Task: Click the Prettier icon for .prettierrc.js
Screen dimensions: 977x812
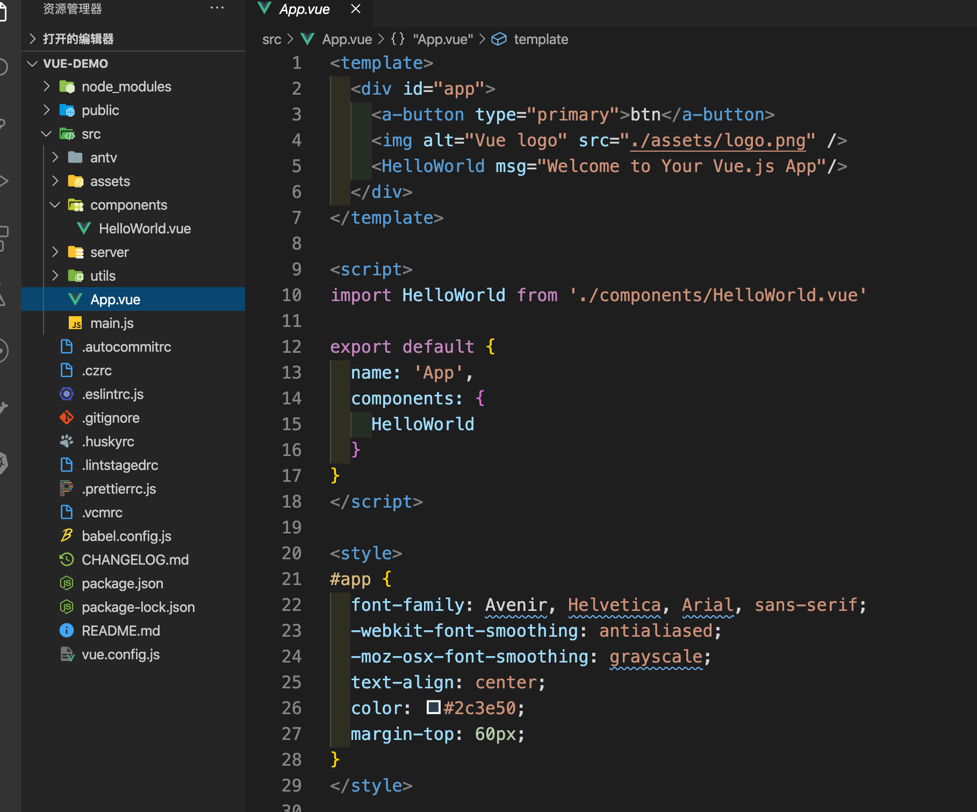Action: click(x=67, y=489)
